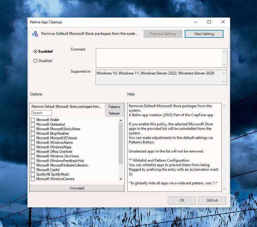257x227 pixels.
Task: Tick the Microsoft.MicrosoftStickyNotes checkbox
Action: pos(33,129)
